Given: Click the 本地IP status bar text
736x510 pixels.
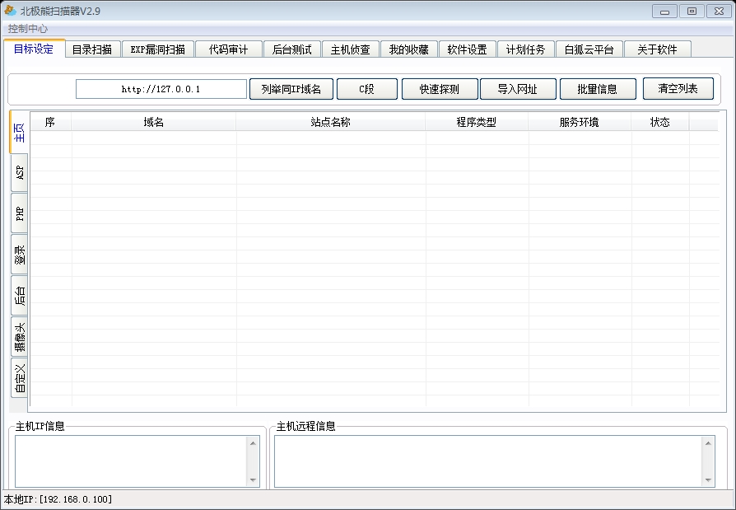Looking at the screenshot, I should [58, 499].
